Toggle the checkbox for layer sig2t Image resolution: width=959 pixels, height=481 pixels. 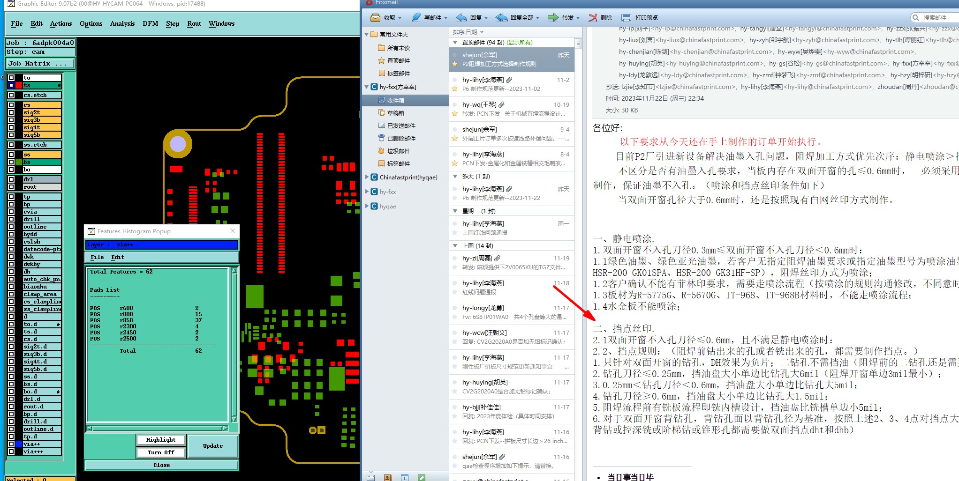11,112
